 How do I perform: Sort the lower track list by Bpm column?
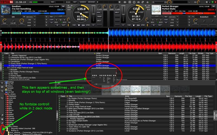click(168, 96)
